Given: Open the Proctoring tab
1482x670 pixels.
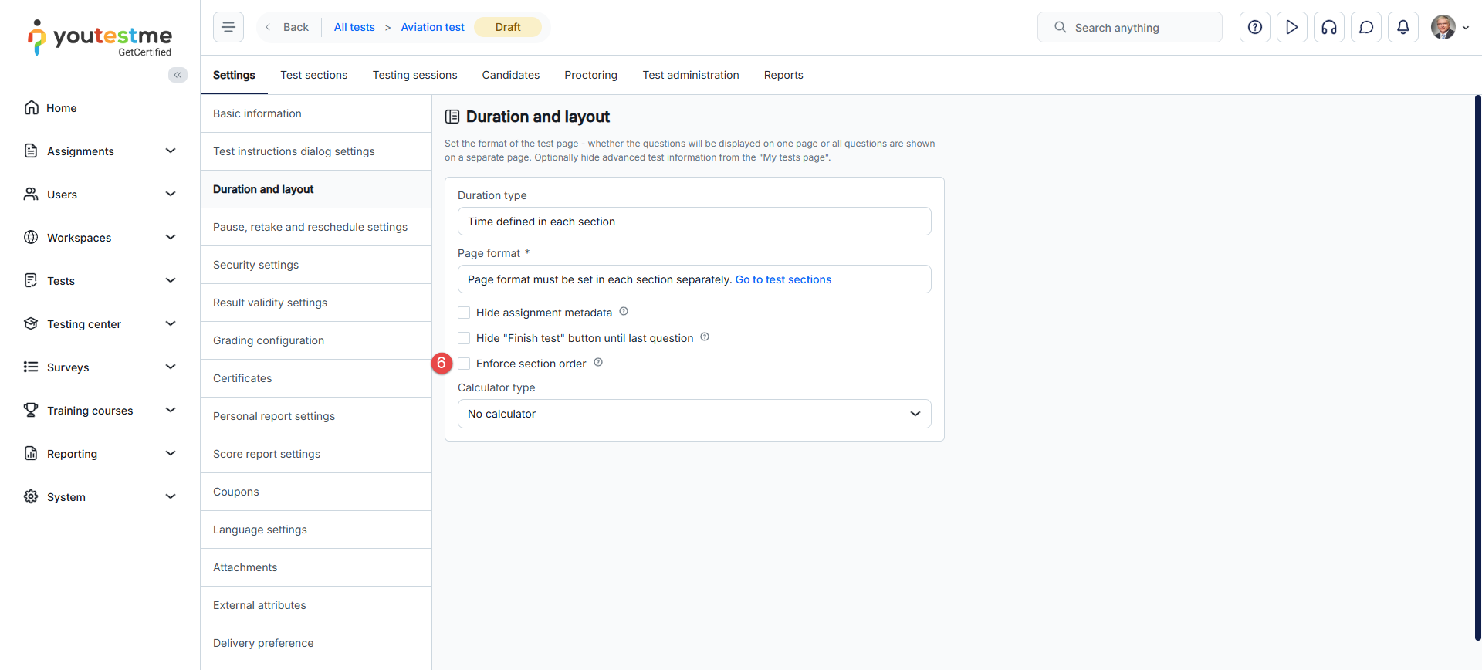Looking at the screenshot, I should coord(590,75).
